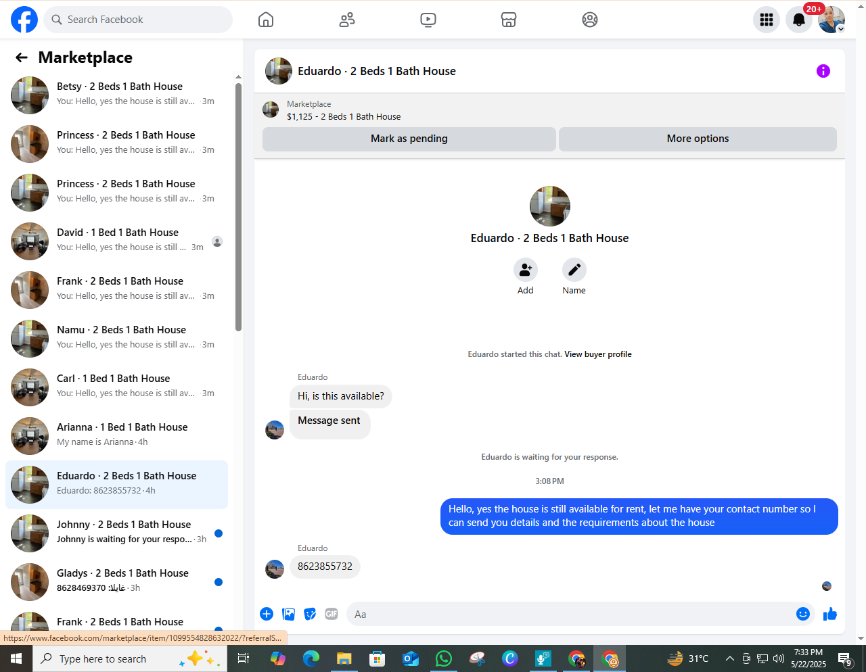Open the account profile picture menu
This screenshot has width=866, height=672.
(x=831, y=20)
